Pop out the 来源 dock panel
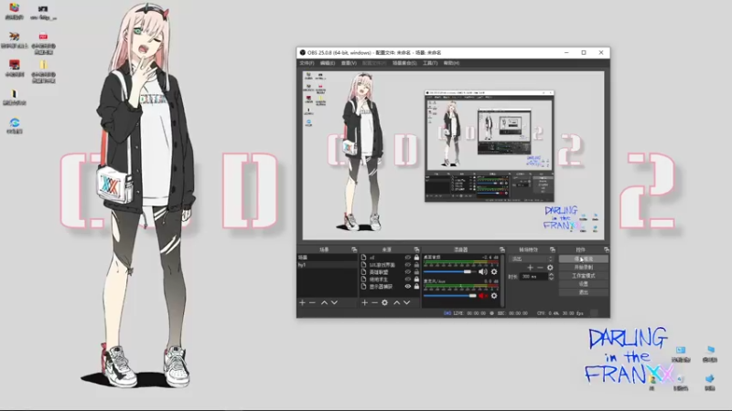Screen dimensions: 732x411 pyautogui.click(x=416, y=249)
